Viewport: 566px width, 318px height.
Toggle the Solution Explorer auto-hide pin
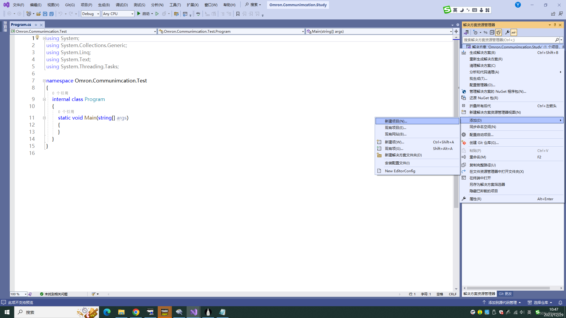coord(555,25)
